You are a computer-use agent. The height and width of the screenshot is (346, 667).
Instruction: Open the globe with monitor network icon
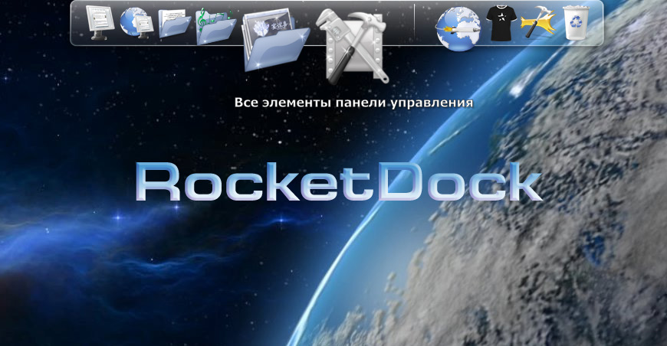136,24
